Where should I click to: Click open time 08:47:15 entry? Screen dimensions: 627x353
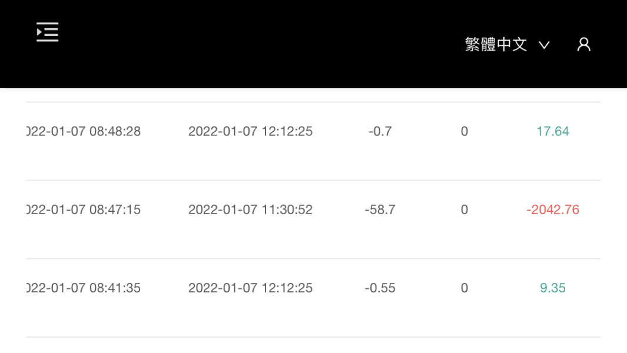pos(84,209)
